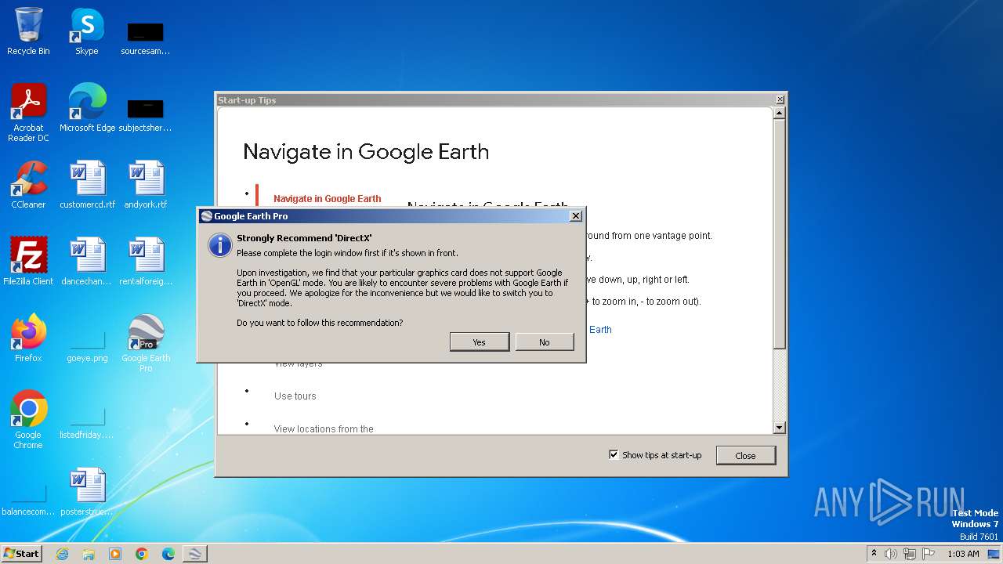
Task: Open the FileZilla Client shortcut
Action: pos(28,262)
